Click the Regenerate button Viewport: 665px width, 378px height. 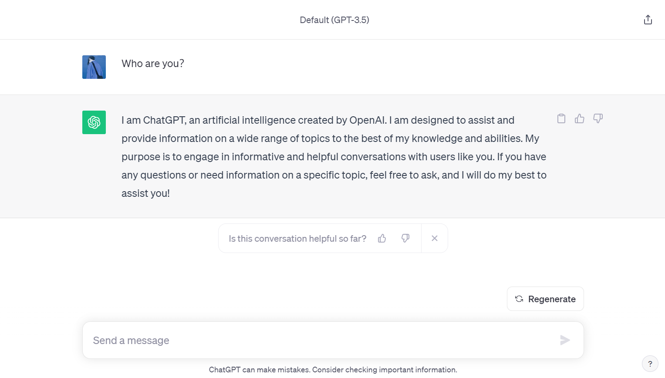(x=545, y=299)
